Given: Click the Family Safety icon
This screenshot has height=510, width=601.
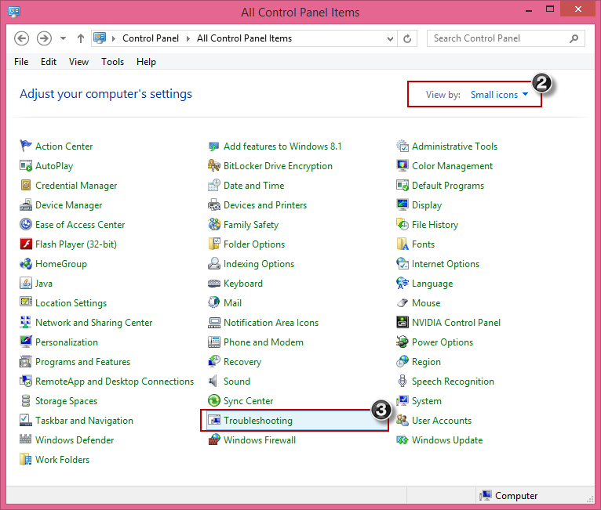Looking at the screenshot, I should click(x=214, y=224).
